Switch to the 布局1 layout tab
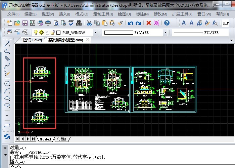This screenshot has width=235, height=168. [61, 139]
